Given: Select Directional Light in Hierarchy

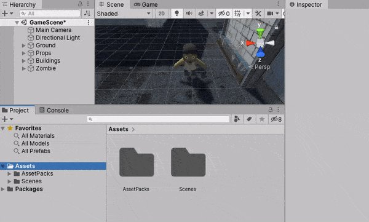Looking at the screenshot, I should click(58, 38).
